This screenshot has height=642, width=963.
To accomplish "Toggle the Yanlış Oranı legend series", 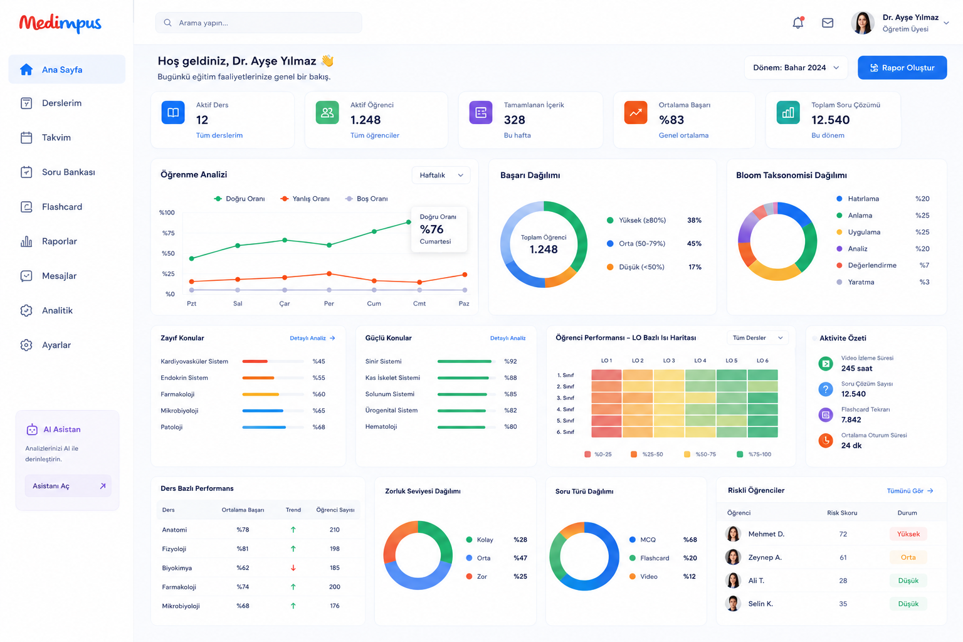I will point(305,199).
